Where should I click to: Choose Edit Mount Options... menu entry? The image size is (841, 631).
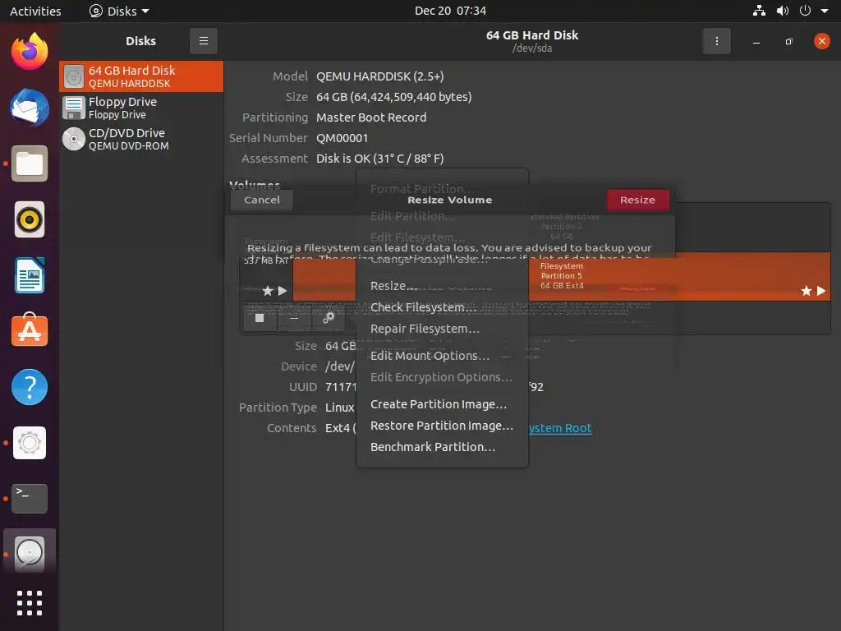[442, 356]
